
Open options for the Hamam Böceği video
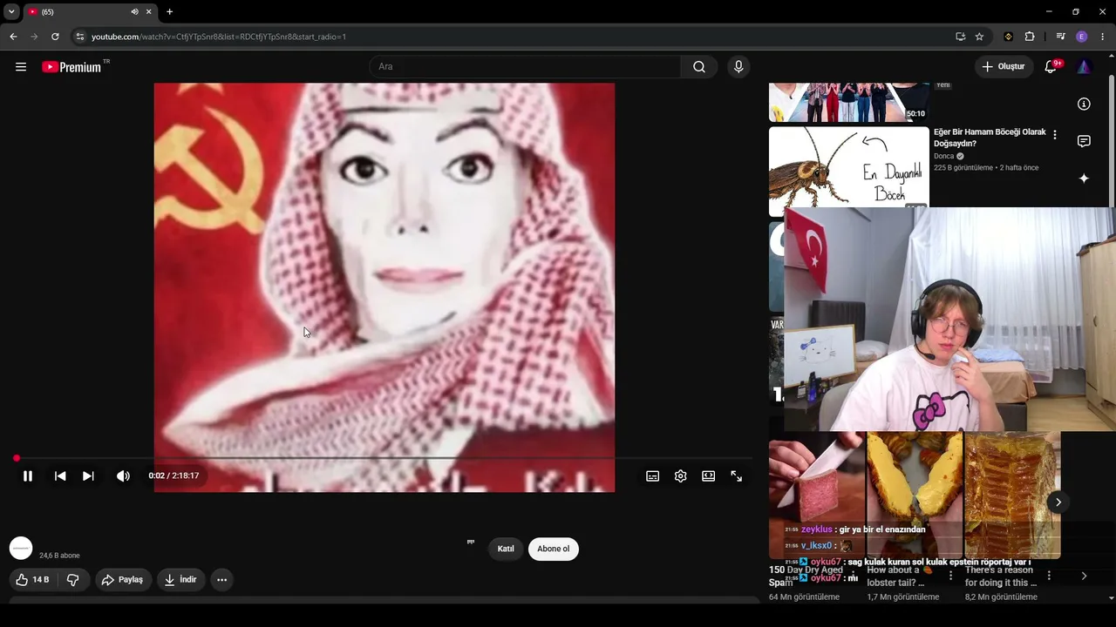[x=1055, y=135]
